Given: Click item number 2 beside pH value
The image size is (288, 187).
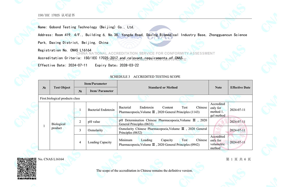Looking at the screenshot, I should pos(80,122).
